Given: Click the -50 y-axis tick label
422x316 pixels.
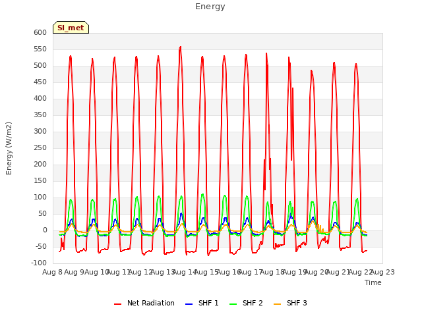Looking at the screenshot, I should coord(41,247).
